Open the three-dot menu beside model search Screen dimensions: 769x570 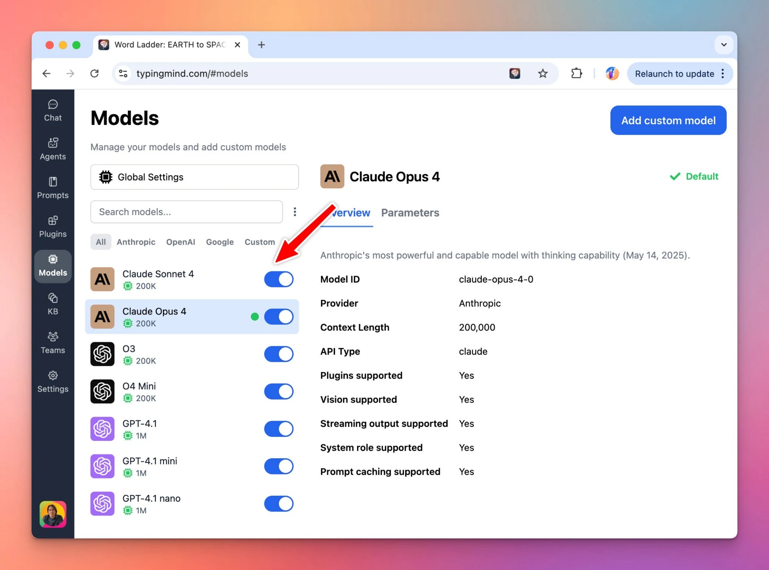coord(295,212)
